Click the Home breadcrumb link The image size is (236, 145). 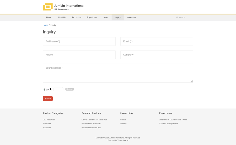(x=45, y=25)
